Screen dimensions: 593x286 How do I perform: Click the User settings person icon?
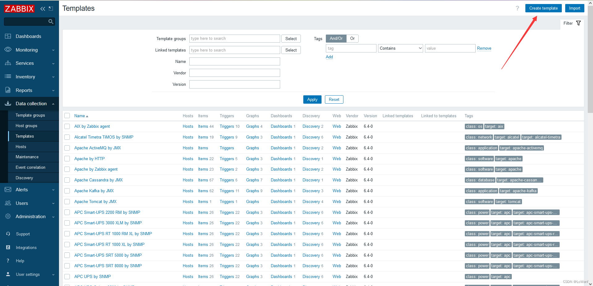[x=8, y=274]
